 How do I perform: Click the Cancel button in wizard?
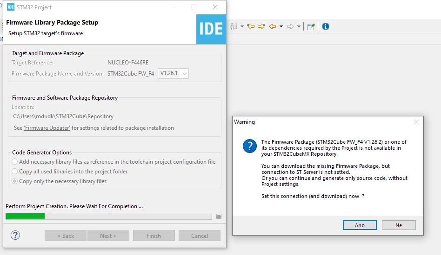[x=200, y=236]
